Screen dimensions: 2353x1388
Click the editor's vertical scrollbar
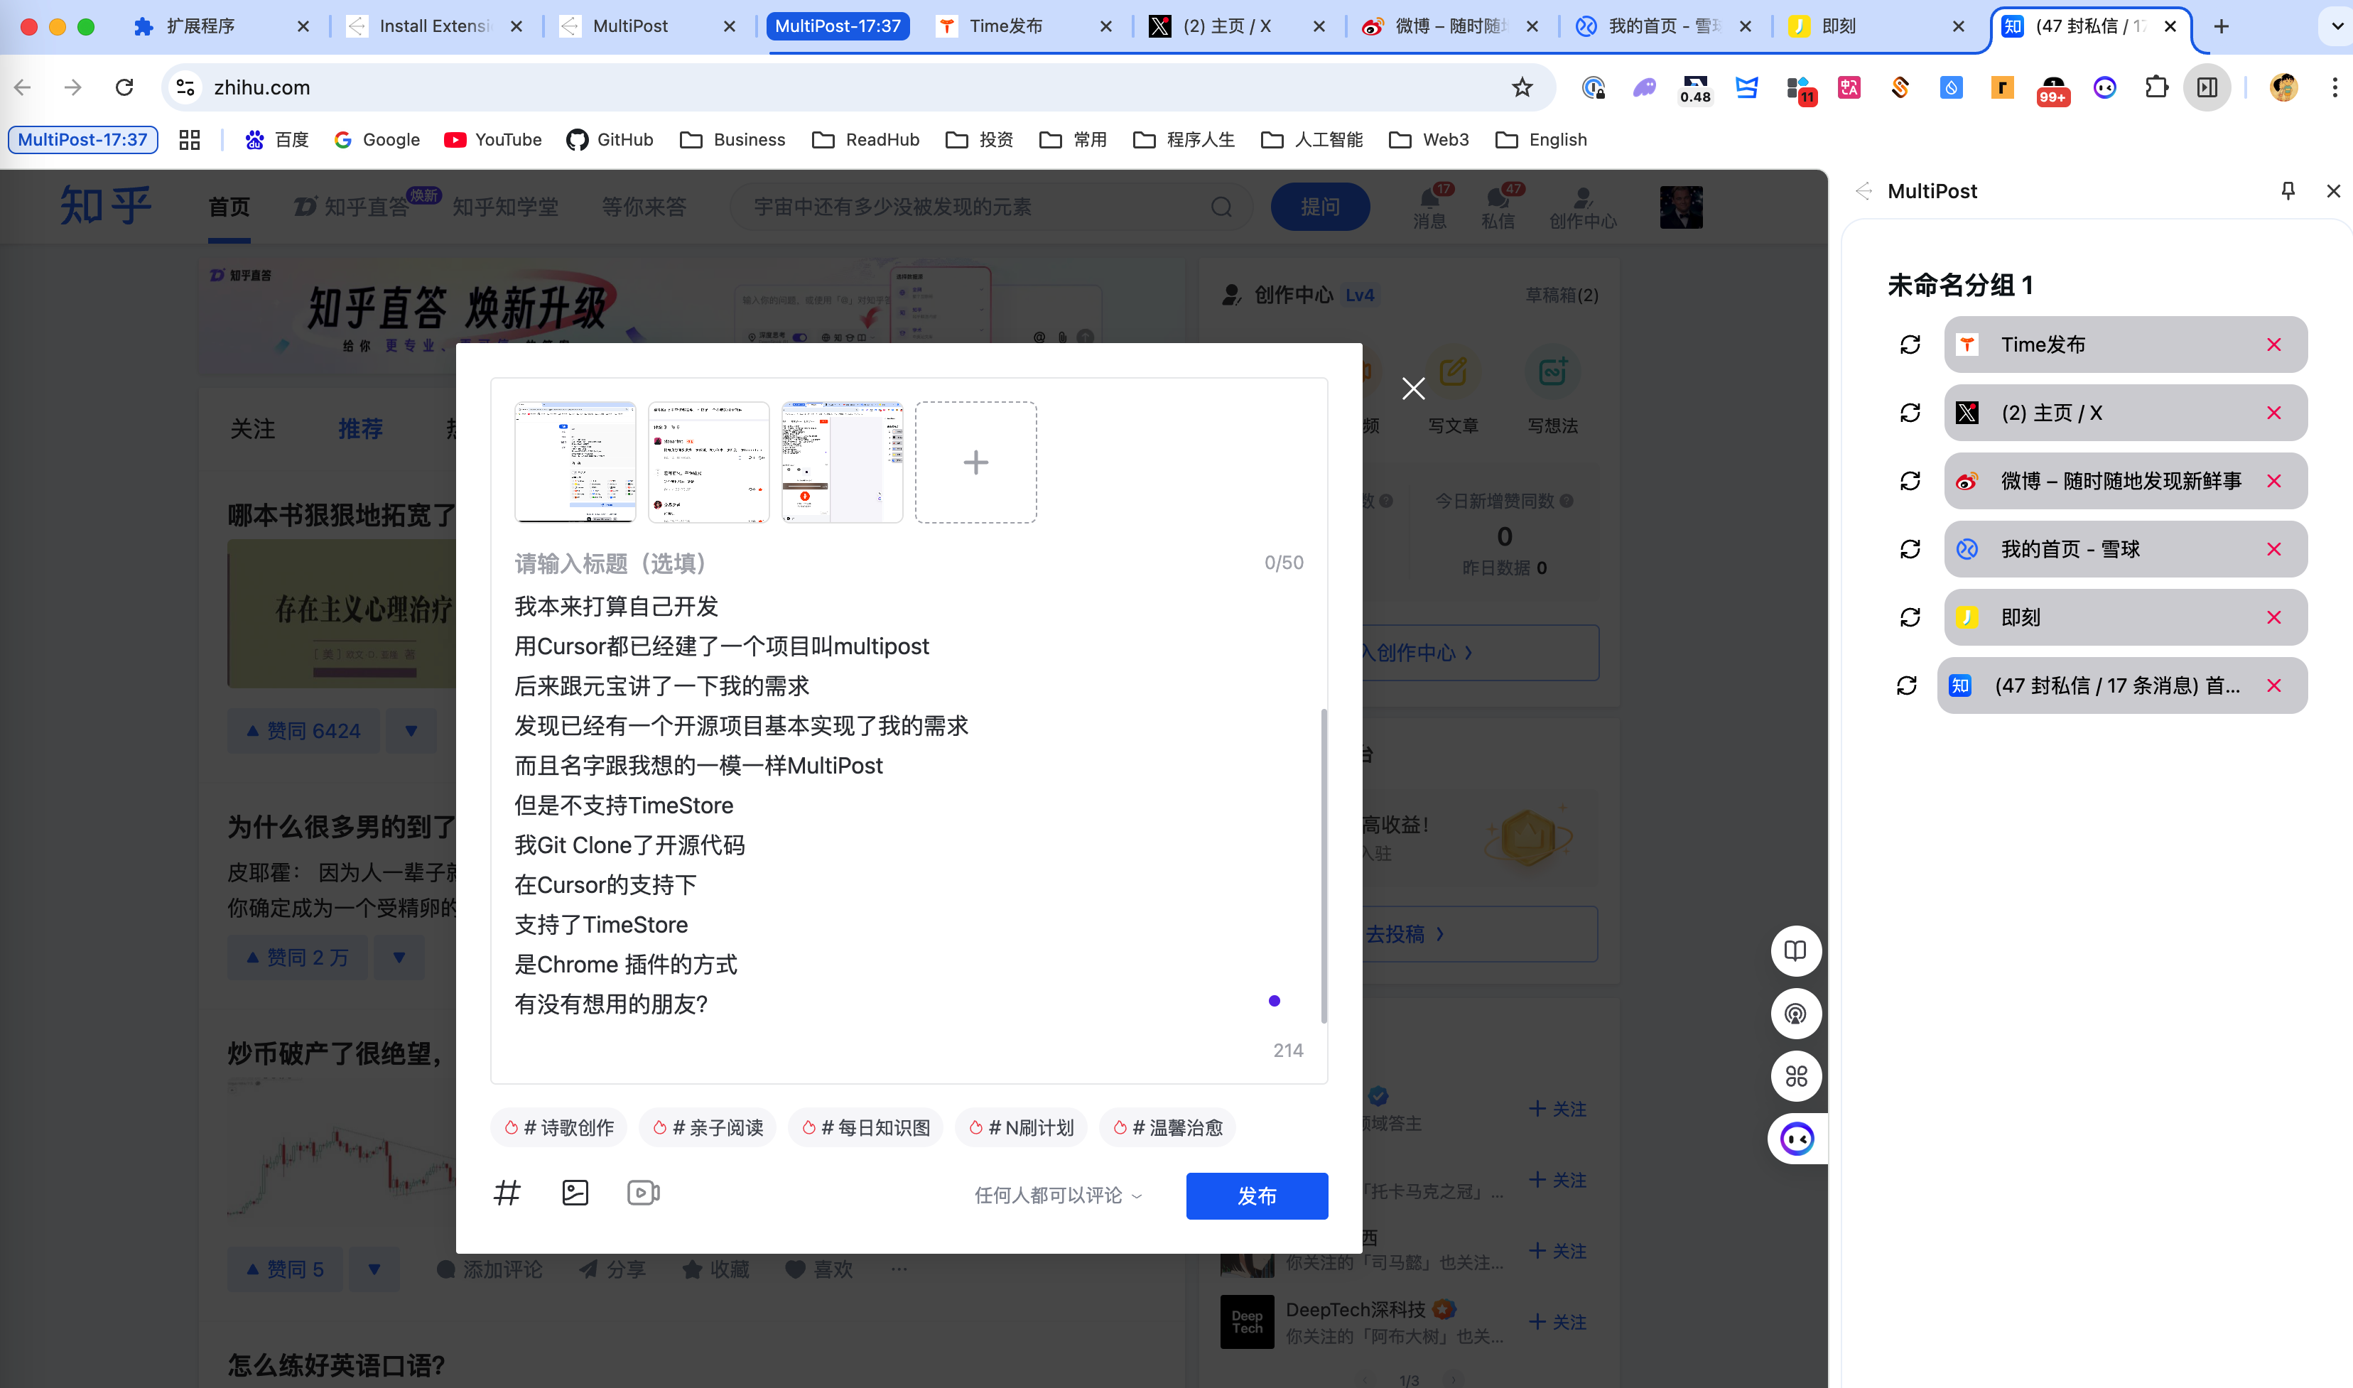tap(1324, 865)
